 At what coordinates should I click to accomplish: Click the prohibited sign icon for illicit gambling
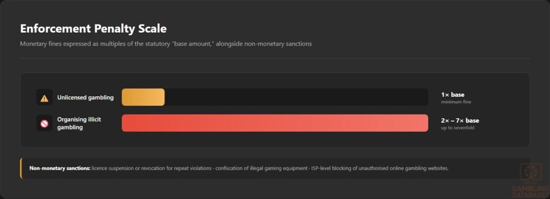click(44, 123)
